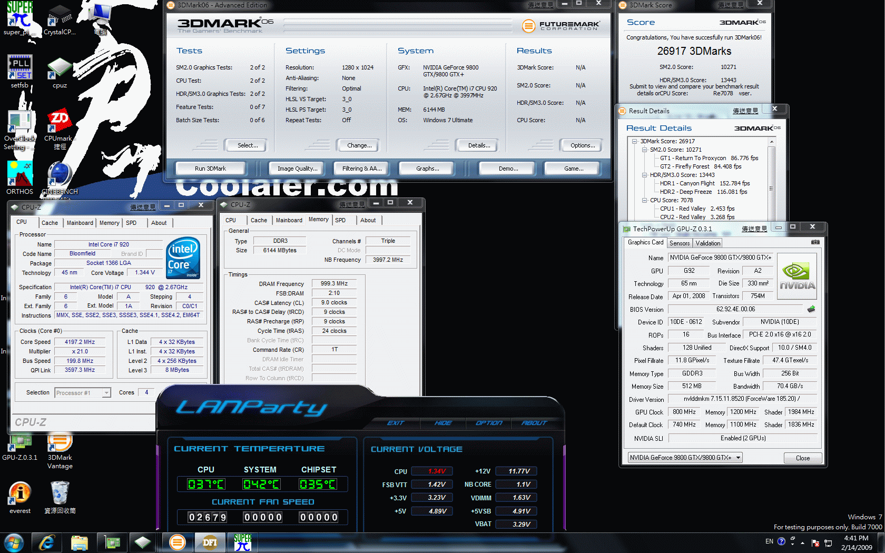
Task: Open Image Quality... in 3DMark06
Action: coord(297,169)
